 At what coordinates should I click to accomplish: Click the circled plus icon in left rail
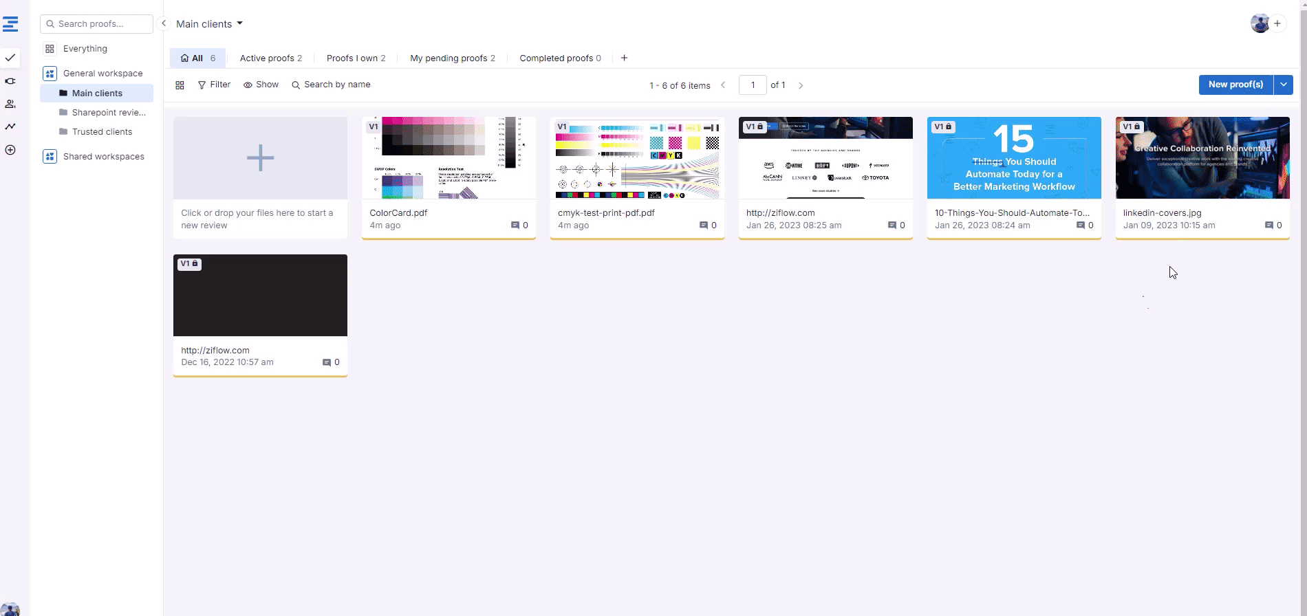click(x=10, y=150)
